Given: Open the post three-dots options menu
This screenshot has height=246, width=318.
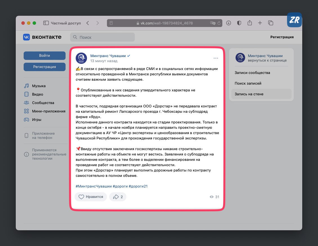Looking at the screenshot, I should [x=216, y=58].
